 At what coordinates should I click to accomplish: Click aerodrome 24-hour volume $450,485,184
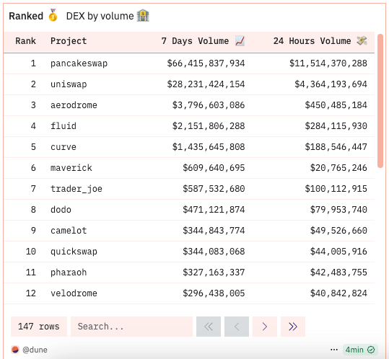tap(336, 105)
